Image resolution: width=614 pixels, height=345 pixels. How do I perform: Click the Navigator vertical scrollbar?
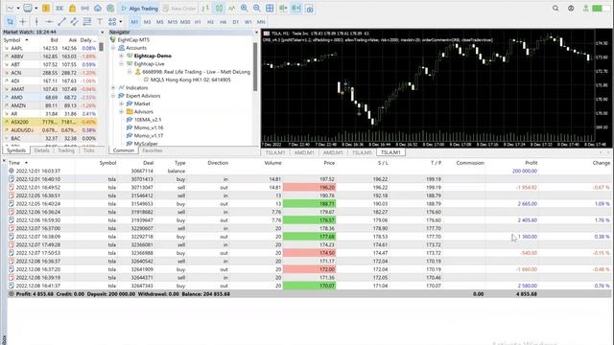coord(255,66)
